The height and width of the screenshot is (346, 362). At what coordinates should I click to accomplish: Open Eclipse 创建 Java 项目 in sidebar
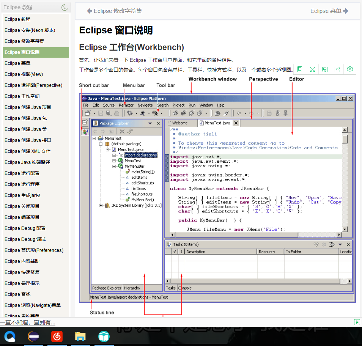36,107
